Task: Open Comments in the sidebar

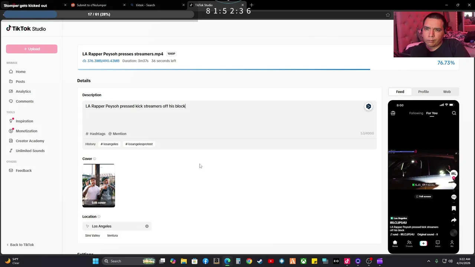Action: 24,101
